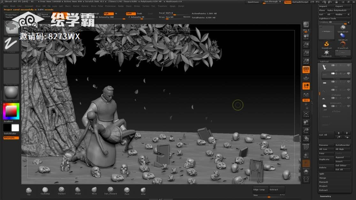Select the Standard brush in bottom shelf
356x200 pixels.
62,191
